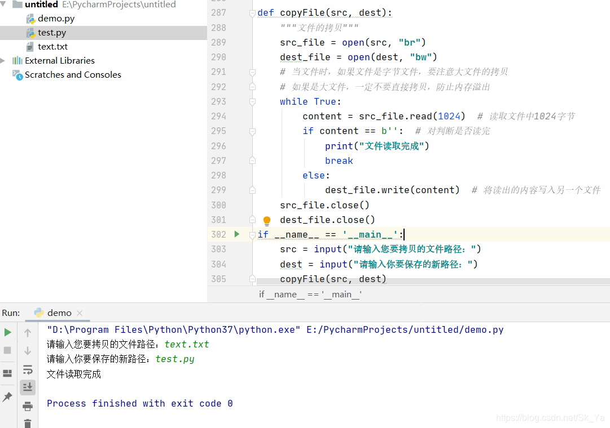Open text.txt file in project tree
610x428 pixels.
pyautogui.click(x=52, y=47)
